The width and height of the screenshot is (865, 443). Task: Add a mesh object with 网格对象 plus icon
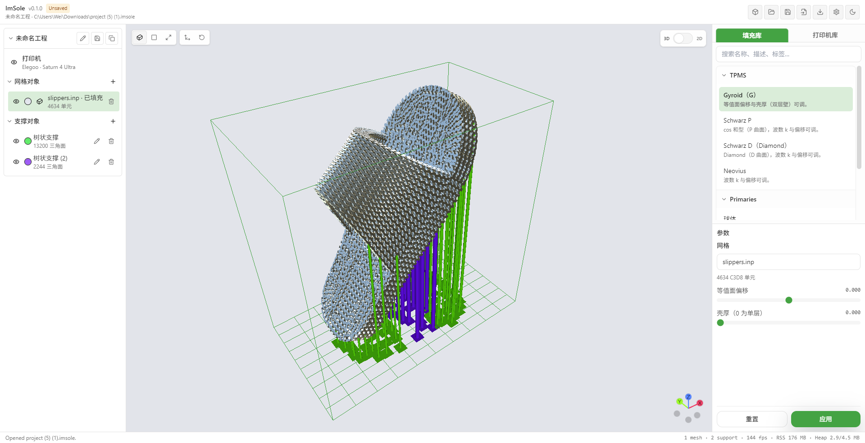113,82
